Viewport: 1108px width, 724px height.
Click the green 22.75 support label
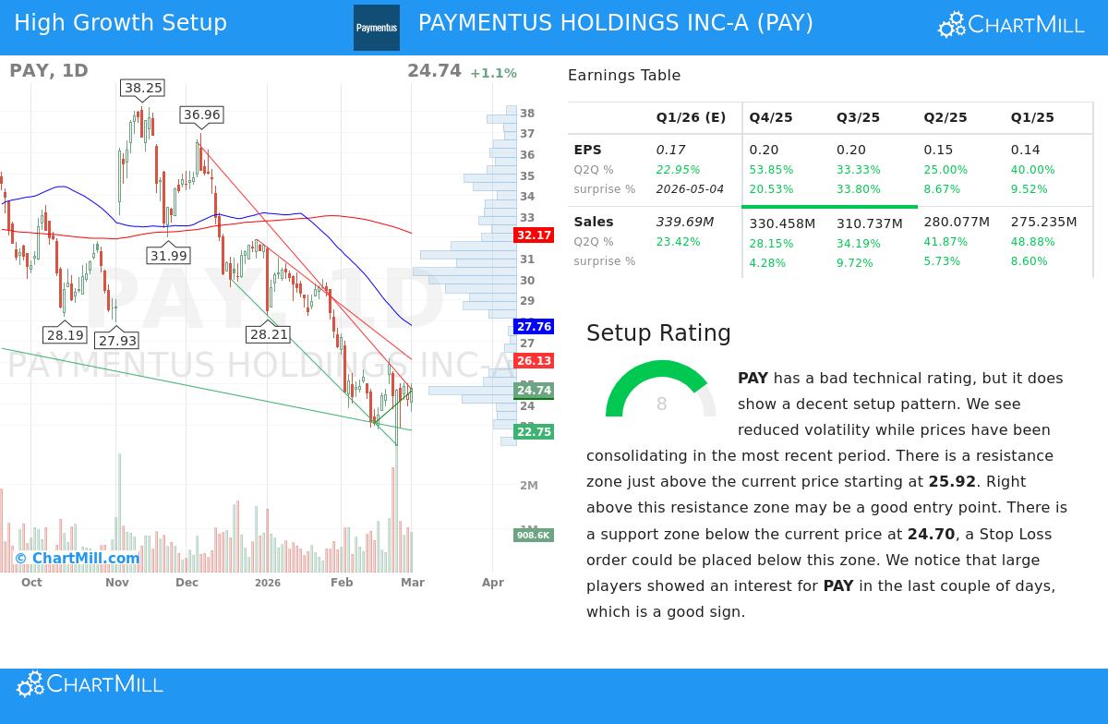[534, 432]
